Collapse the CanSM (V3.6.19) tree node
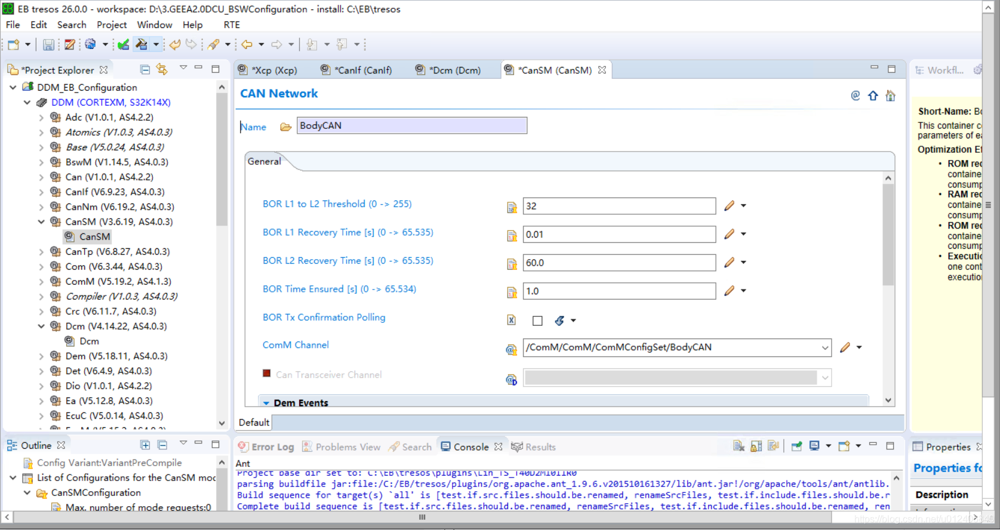This screenshot has width=1000, height=530. pyautogui.click(x=41, y=221)
